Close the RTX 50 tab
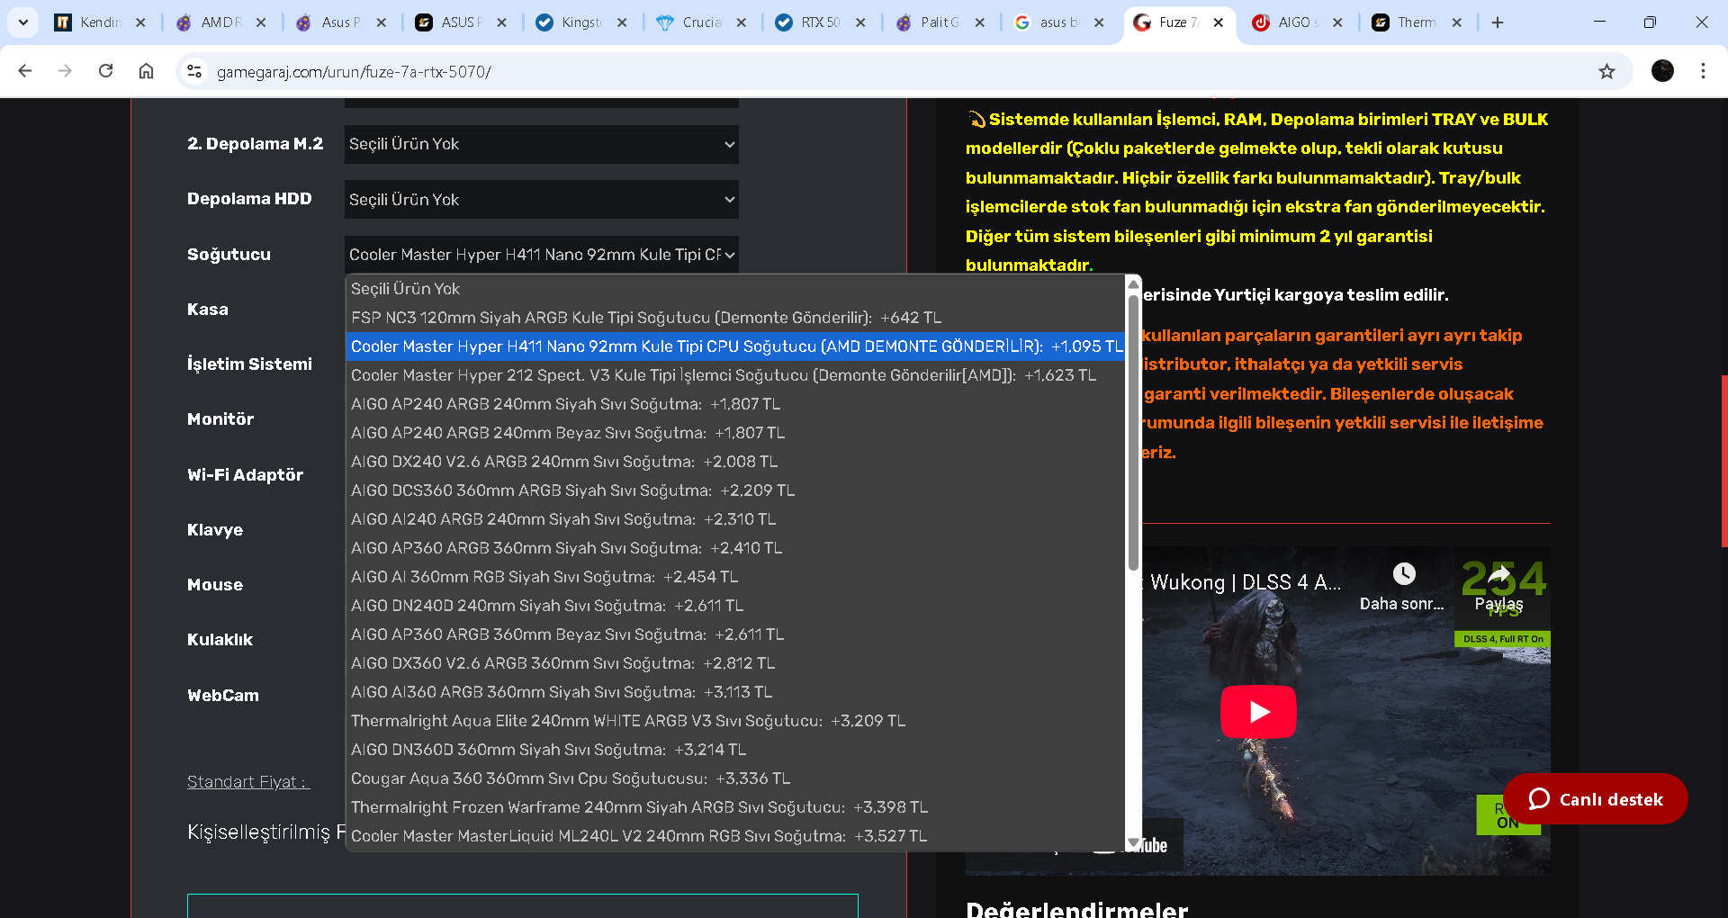 point(860,22)
